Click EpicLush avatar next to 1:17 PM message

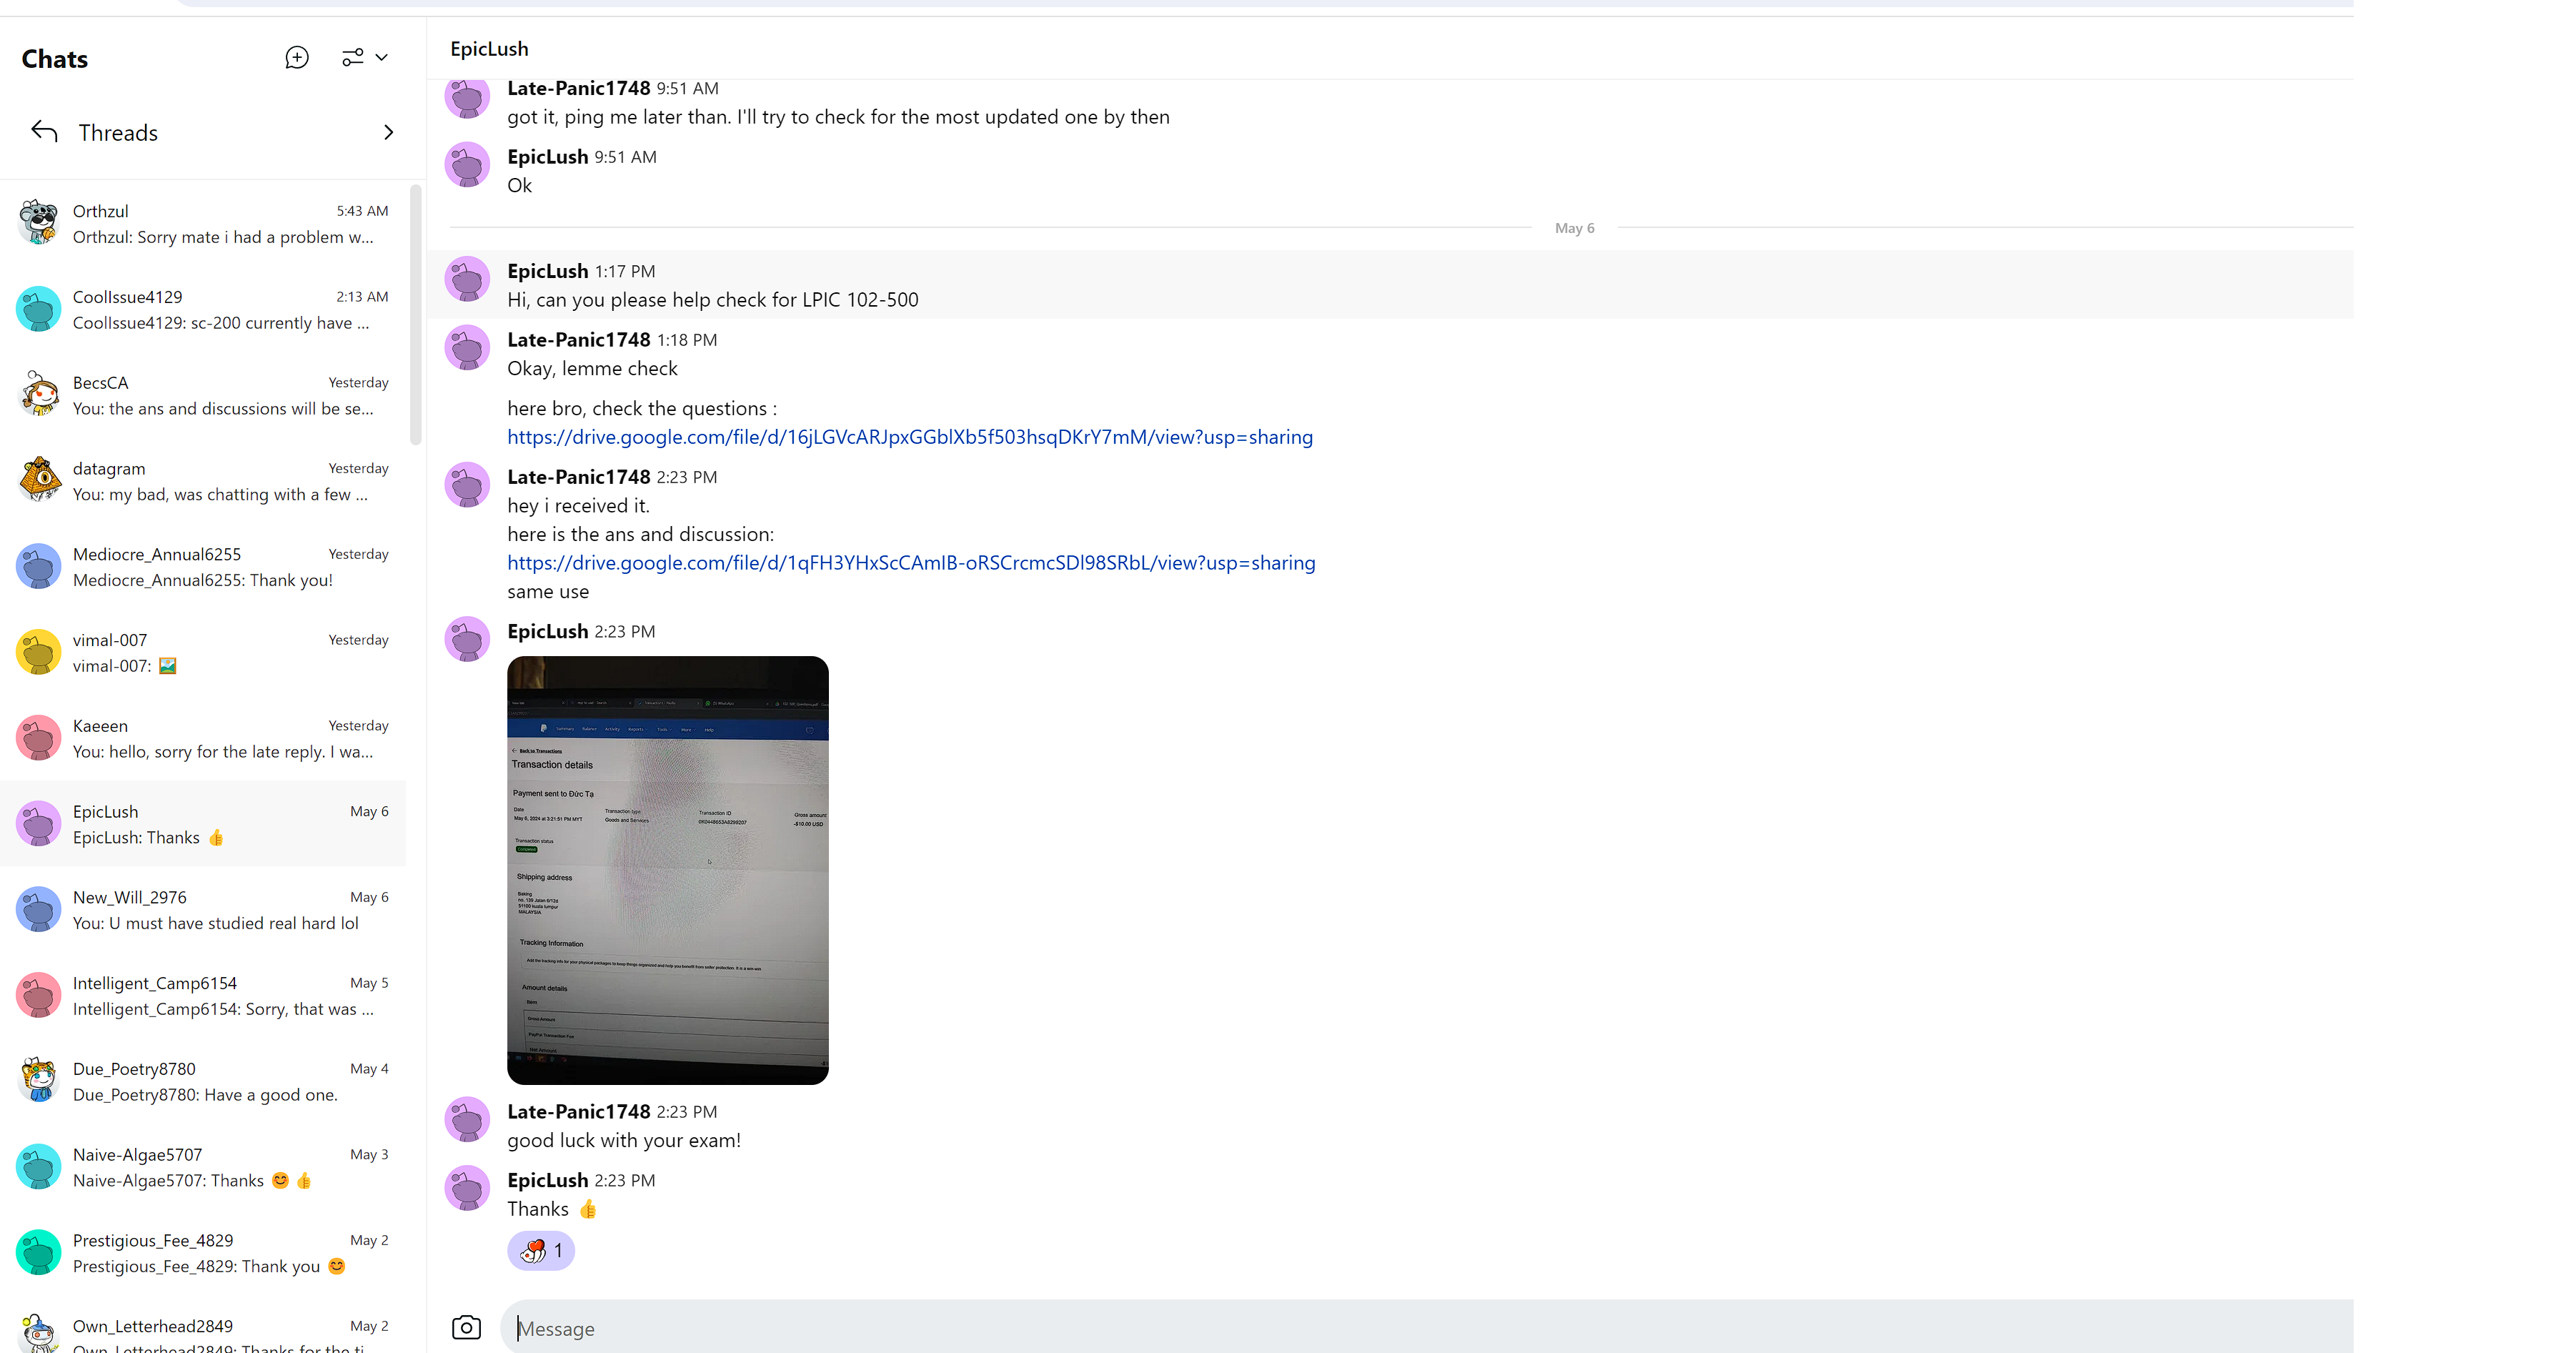[467, 280]
